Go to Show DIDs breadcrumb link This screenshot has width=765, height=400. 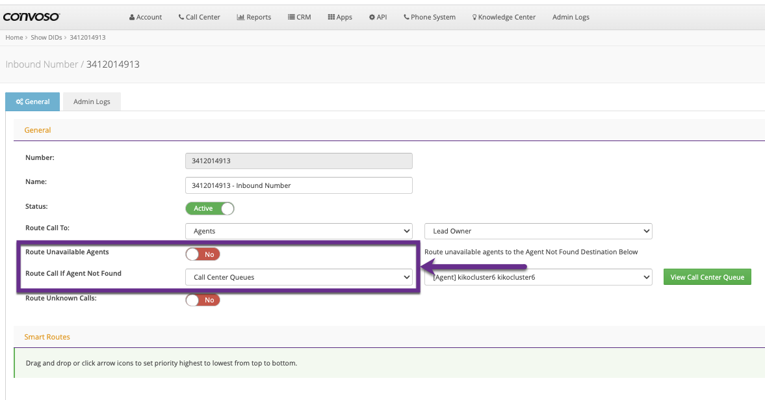[46, 38]
